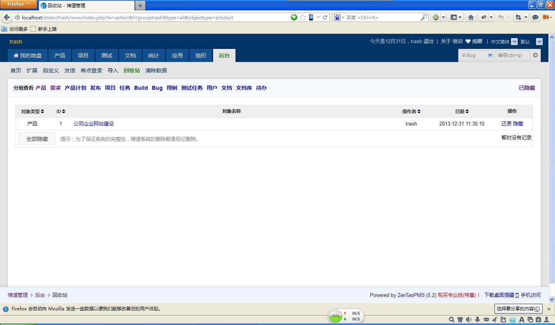Sort table by 日期 column
This screenshot has width=555, height=325.
462,111
